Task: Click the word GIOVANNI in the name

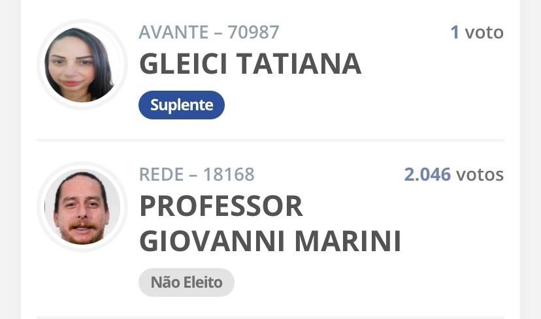Action: click(212, 241)
